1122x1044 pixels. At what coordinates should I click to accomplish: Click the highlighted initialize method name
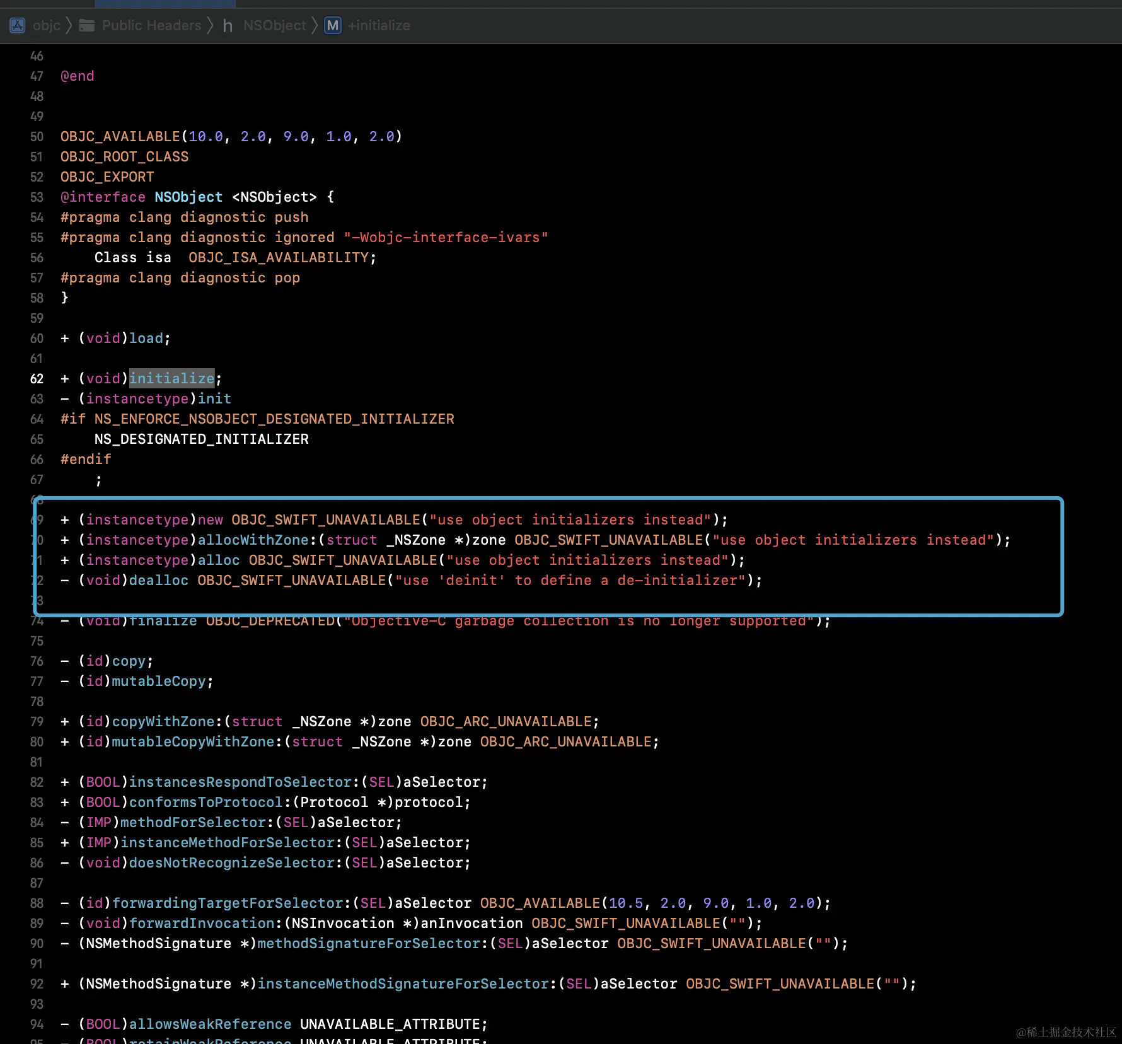point(171,379)
